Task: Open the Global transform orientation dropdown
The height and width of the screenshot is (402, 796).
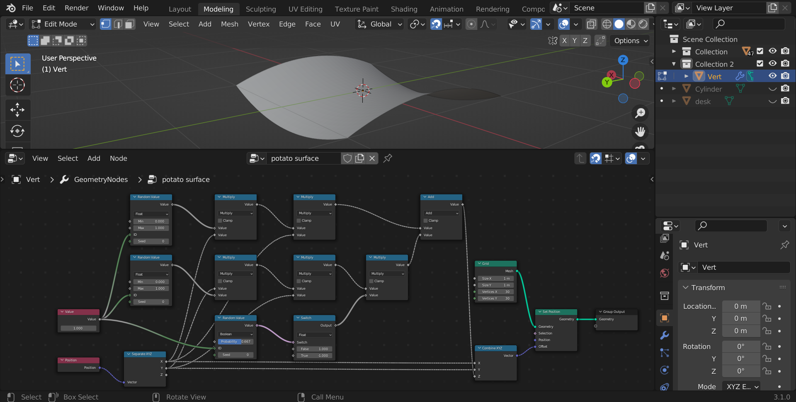Action: coord(380,24)
